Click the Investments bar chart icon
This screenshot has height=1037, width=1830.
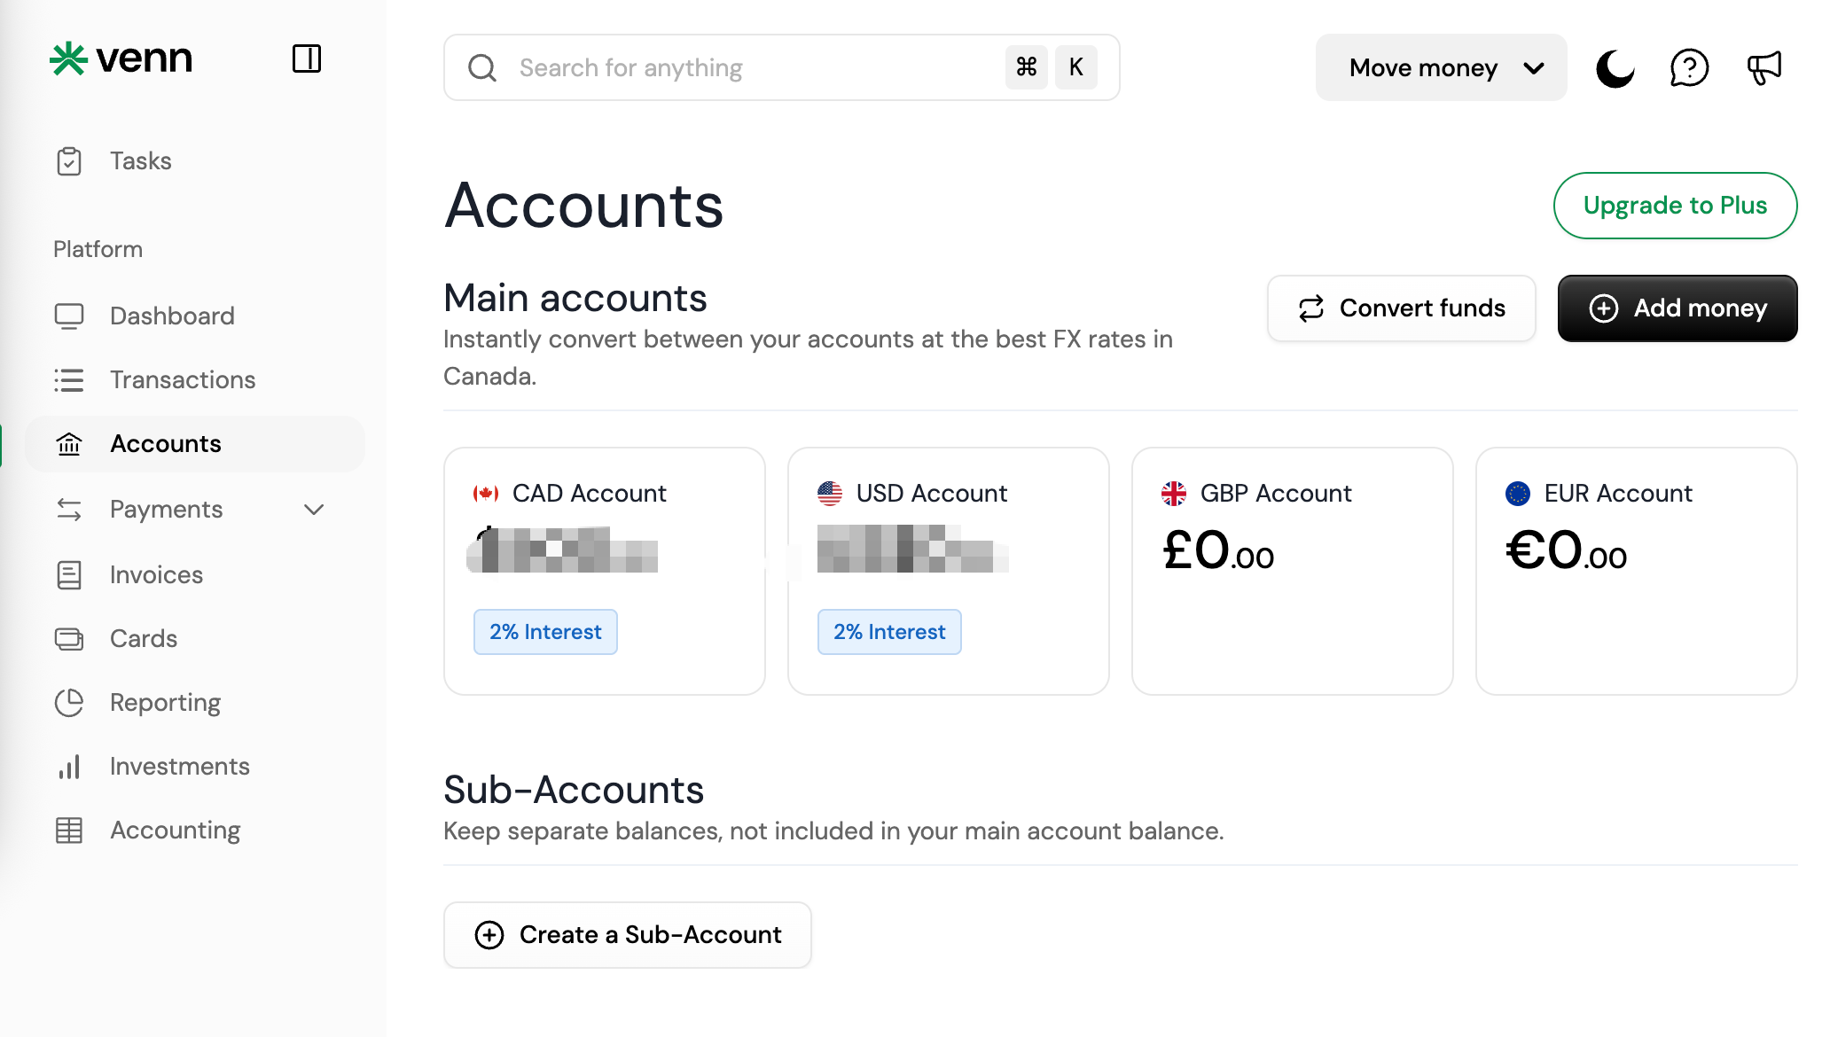tap(69, 767)
